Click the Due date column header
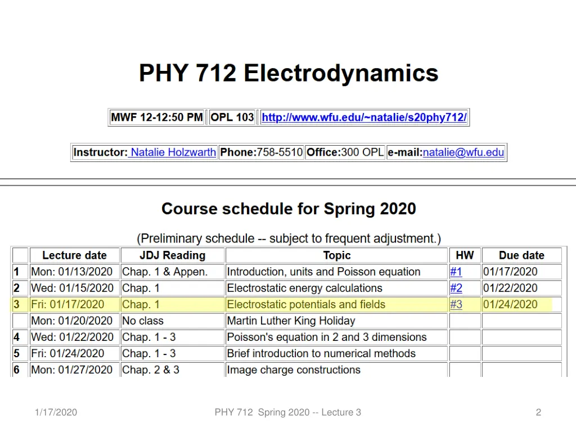Screen dimensions: 576x432 [x=521, y=255]
